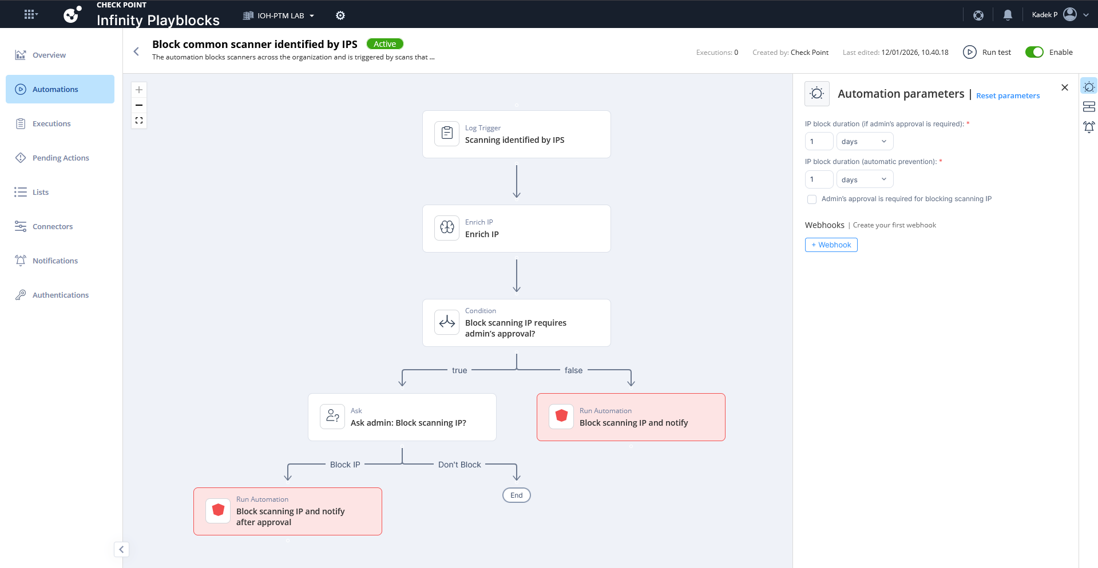Fit the flow diagram to screen

click(139, 121)
